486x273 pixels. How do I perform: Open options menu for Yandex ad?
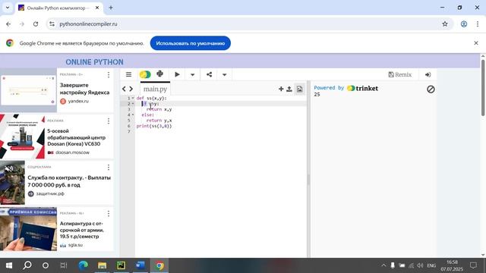click(109, 74)
